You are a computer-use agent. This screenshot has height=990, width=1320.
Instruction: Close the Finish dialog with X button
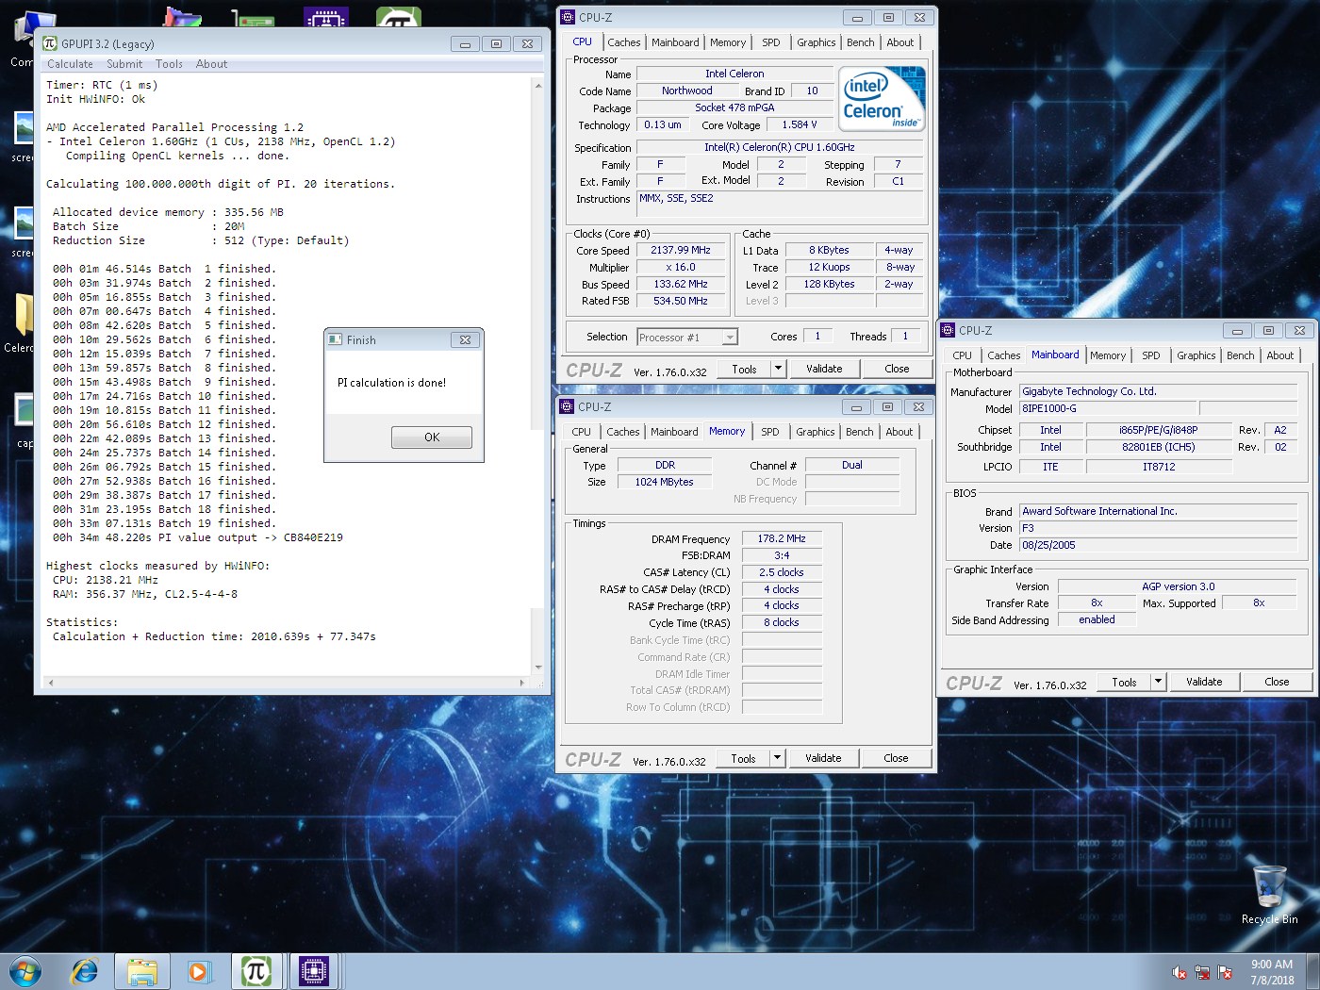coord(465,339)
